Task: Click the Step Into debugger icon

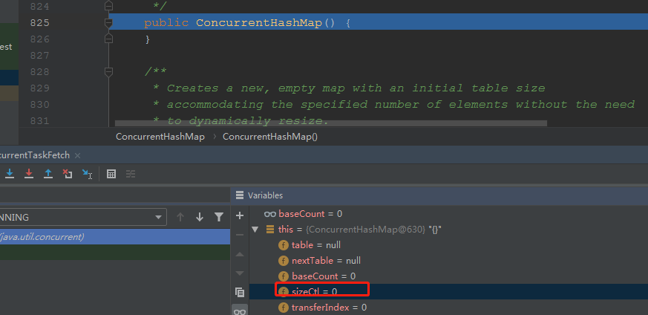Action: [x=10, y=174]
